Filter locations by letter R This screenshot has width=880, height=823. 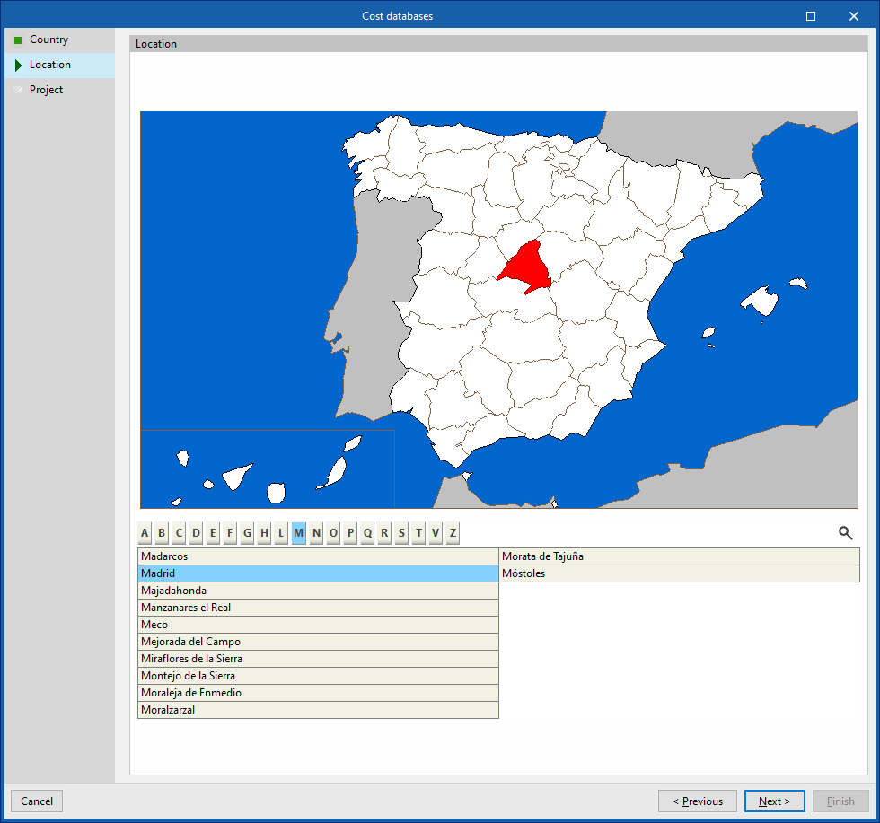pyautogui.click(x=384, y=532)
